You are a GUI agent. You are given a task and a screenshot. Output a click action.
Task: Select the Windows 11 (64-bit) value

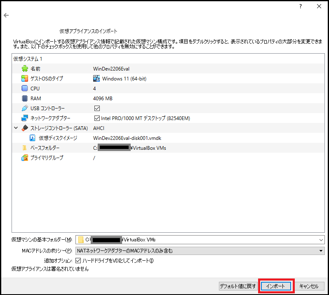click(124, 79)
